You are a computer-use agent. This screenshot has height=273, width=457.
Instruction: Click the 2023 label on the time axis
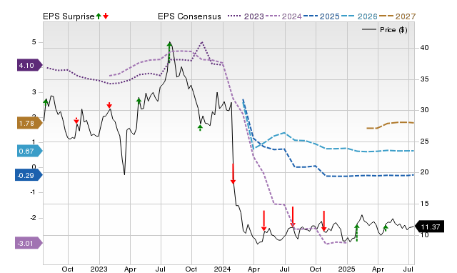[99, 269]
